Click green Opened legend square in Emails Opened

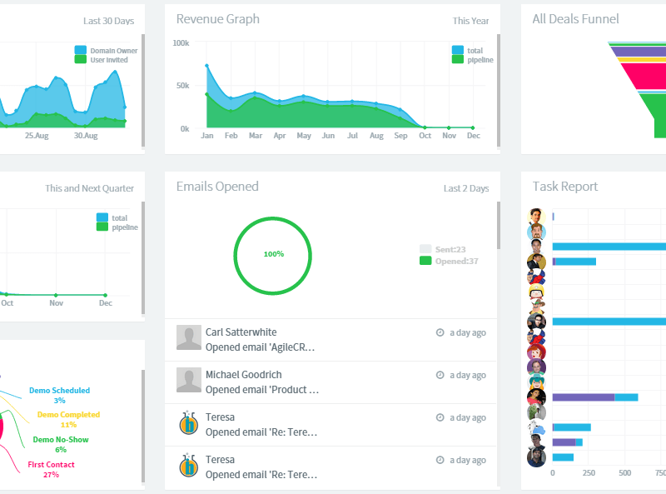coord(425,261)
